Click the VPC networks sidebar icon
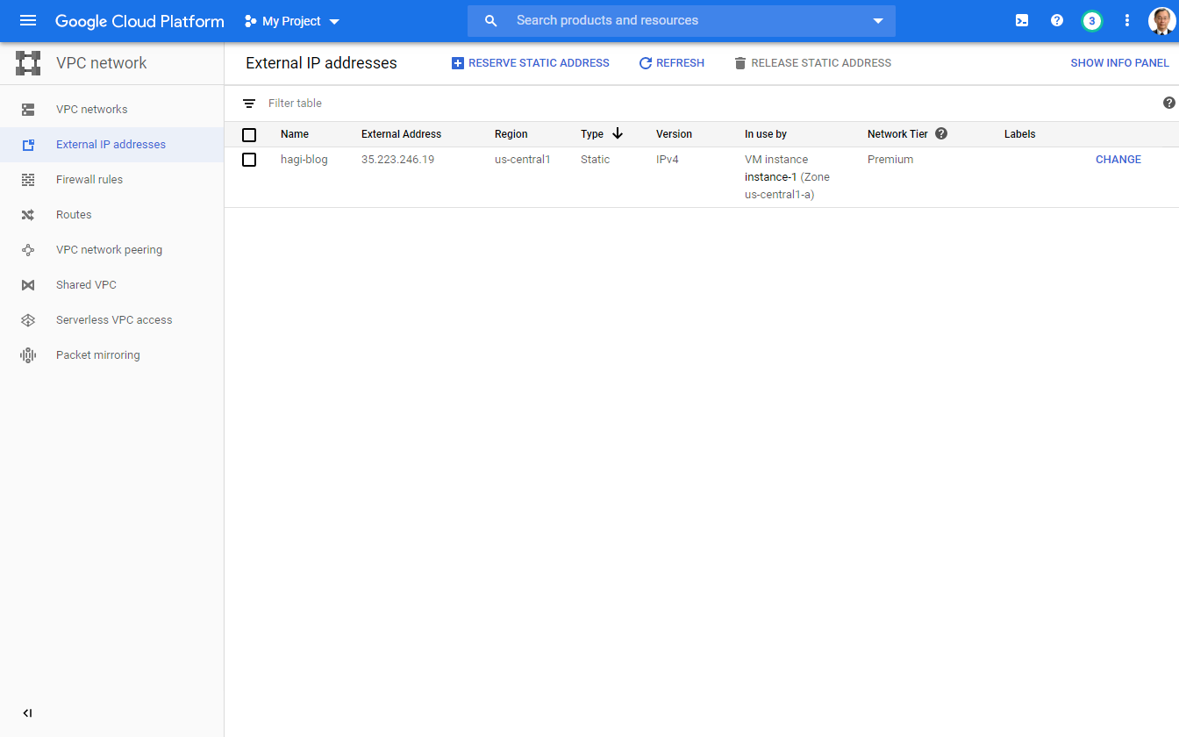This screenshot has height=737, width=1179. point(28,110)
